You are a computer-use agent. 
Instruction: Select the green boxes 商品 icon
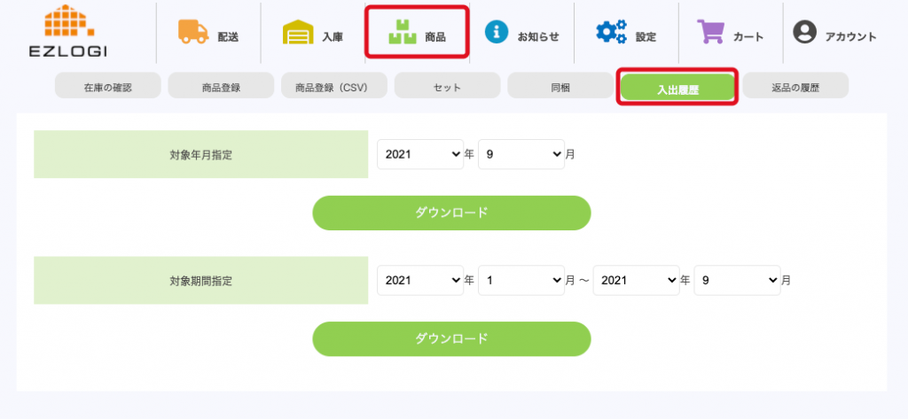[x=402, y=33]
